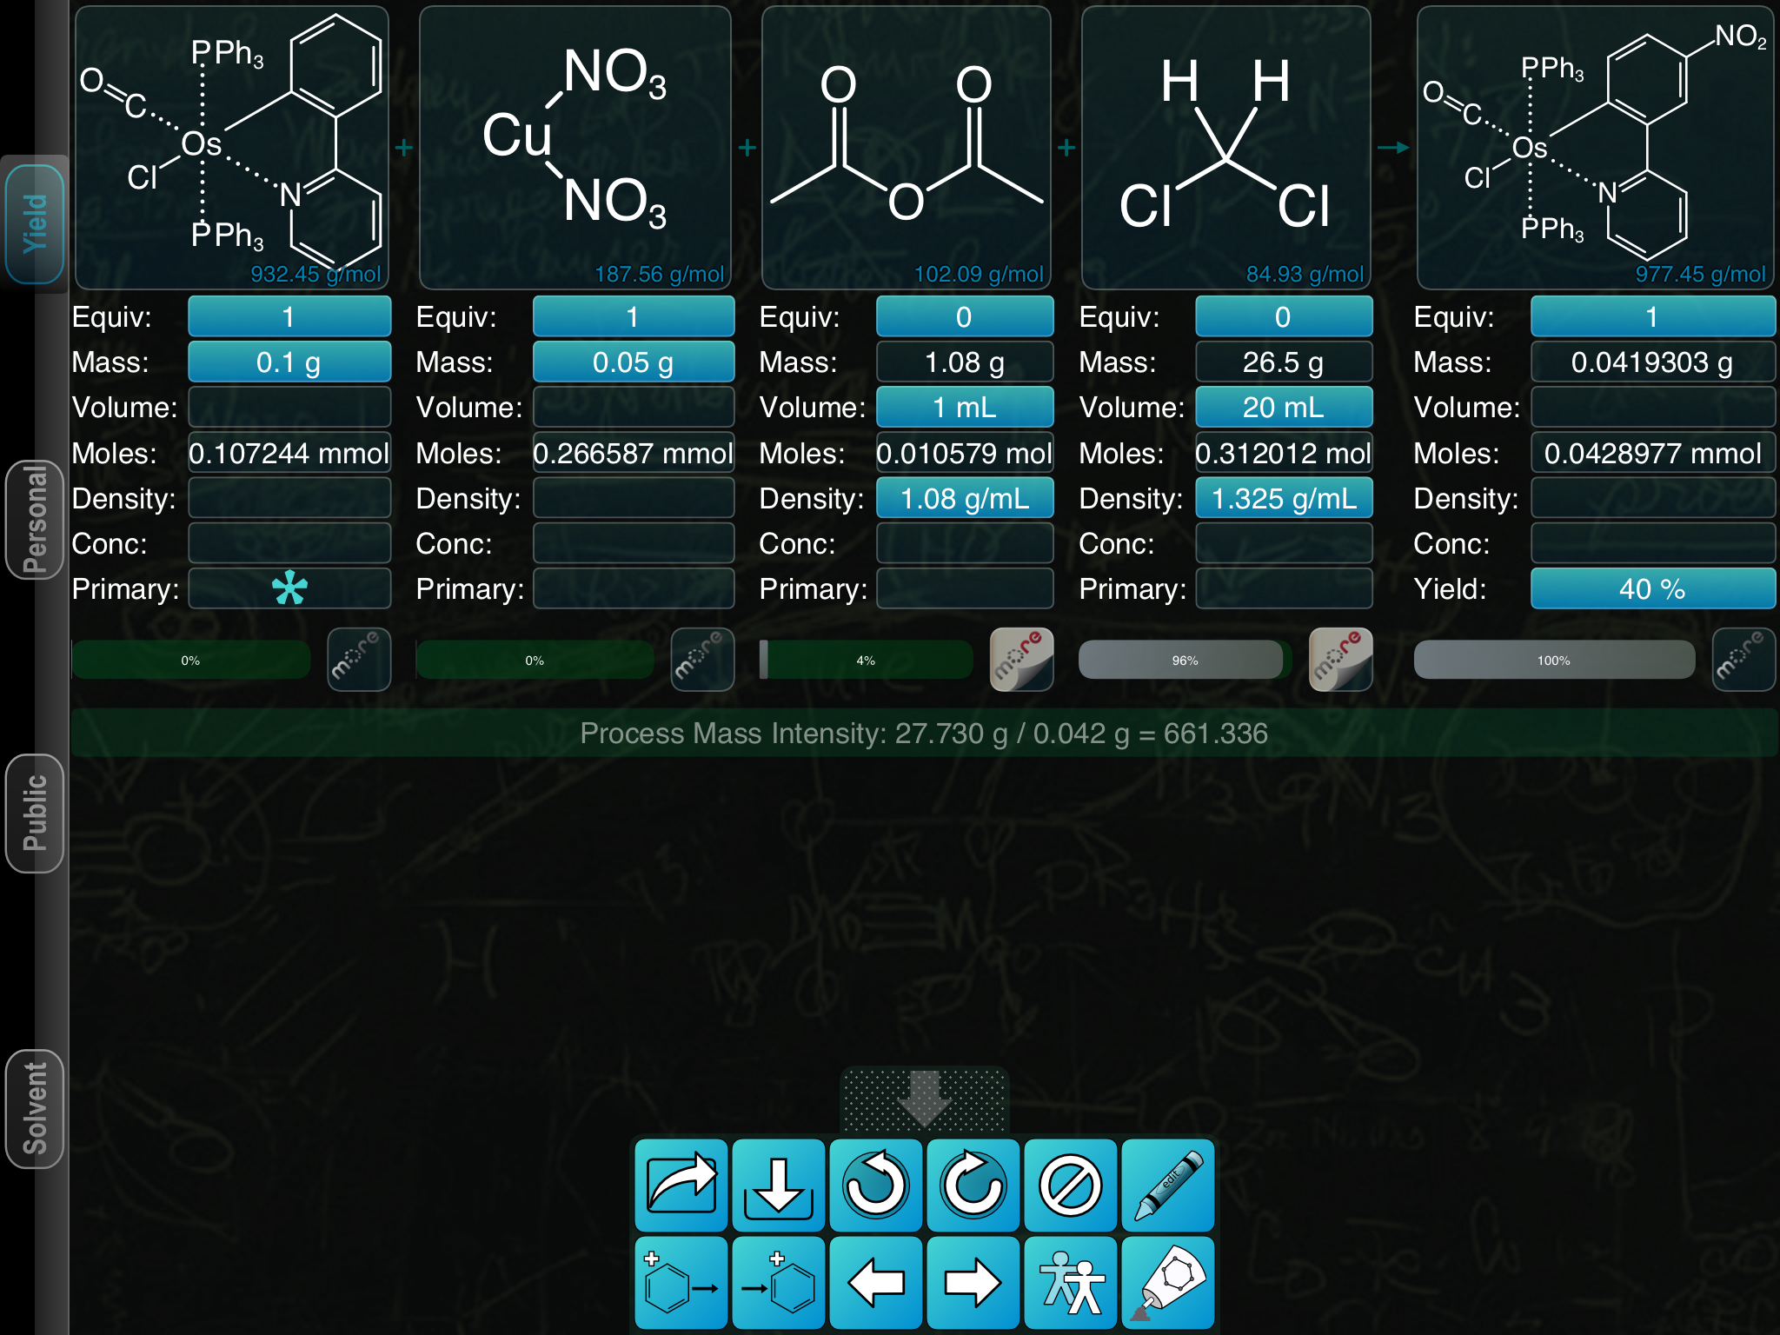Toggle Primary asterisk for osmium reactant
Screen dimensions: 1780x1335
pos(289,589)
